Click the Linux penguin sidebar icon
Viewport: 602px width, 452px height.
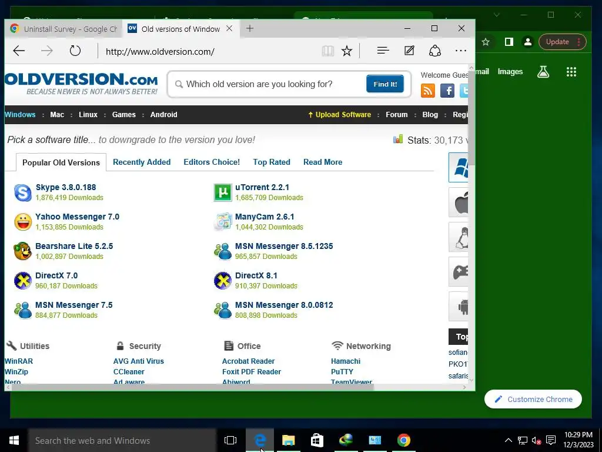459,237
